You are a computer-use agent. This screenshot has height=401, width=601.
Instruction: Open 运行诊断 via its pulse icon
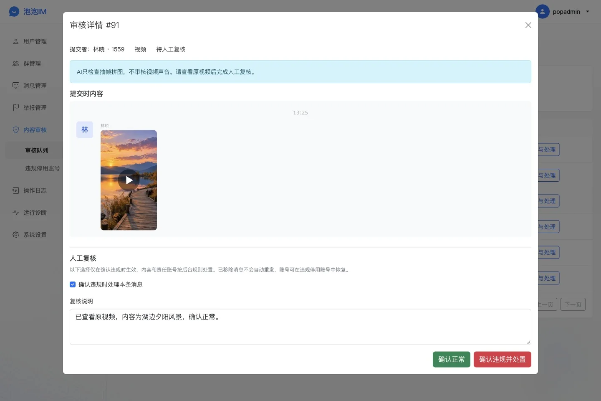click(x=16, y=213)
